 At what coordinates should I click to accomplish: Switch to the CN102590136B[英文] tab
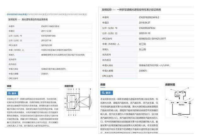point(77,14)
